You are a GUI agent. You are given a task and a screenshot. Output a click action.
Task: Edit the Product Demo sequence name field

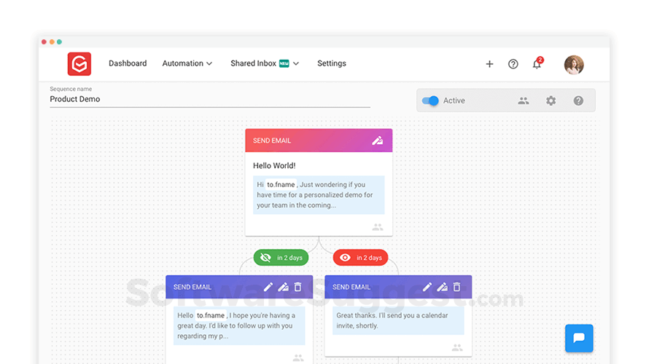(210, 99)
